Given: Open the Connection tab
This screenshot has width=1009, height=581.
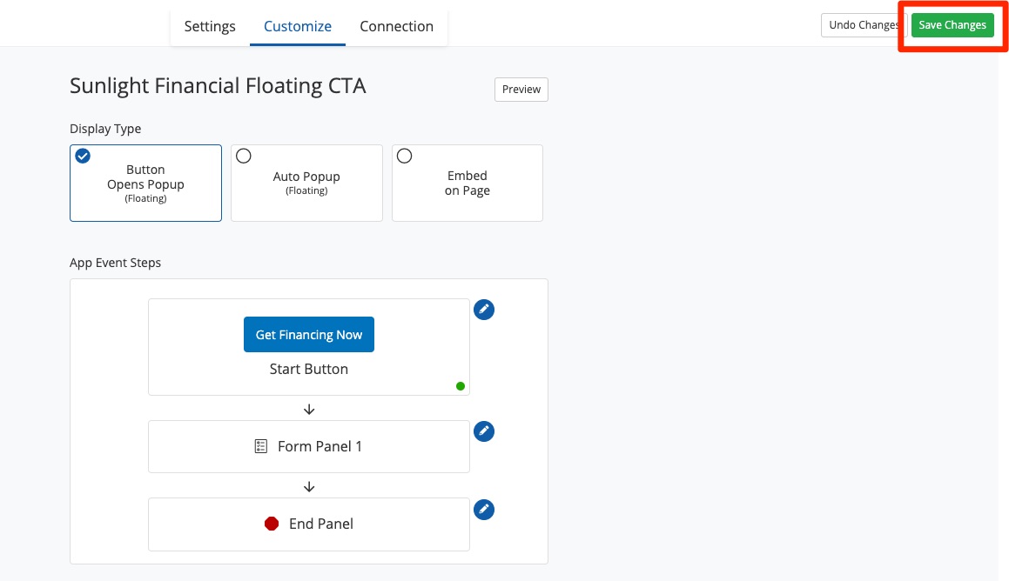Looking at the screenshot, I should (x=396, y=26).
